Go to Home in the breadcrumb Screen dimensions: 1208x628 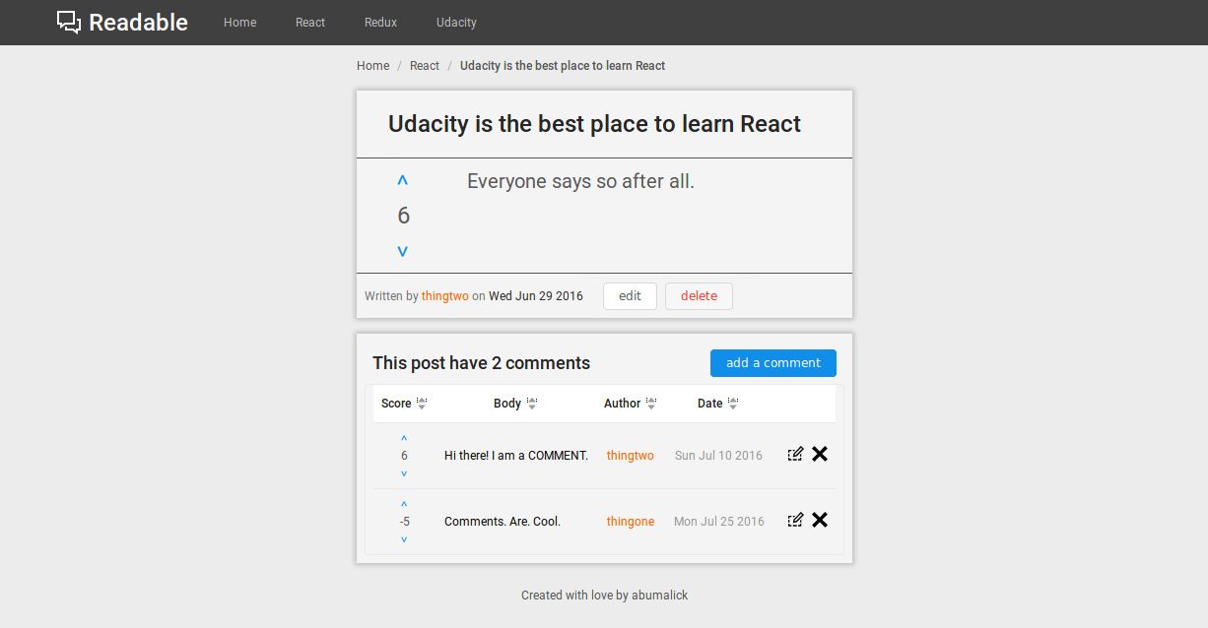point(372,66)
